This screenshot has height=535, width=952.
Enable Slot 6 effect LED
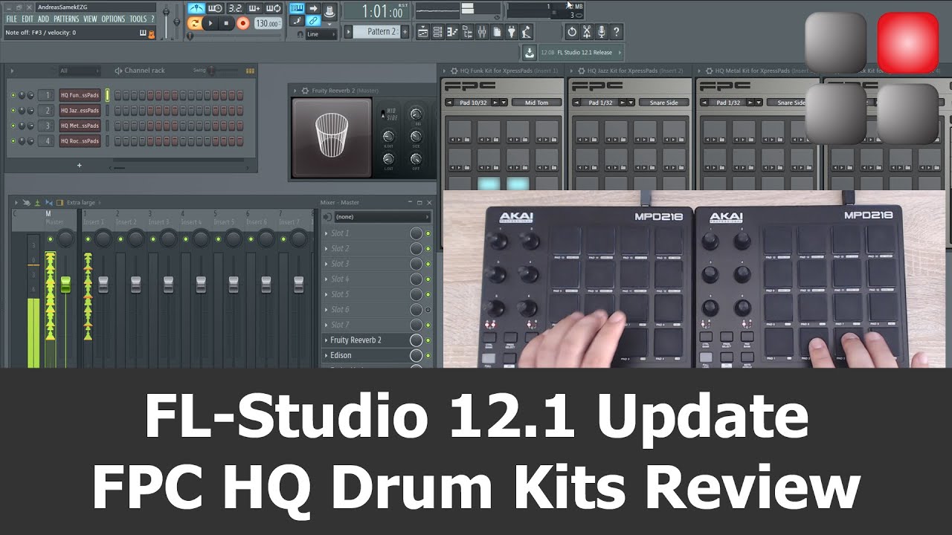pyautogui.click(x=428, y=309)
